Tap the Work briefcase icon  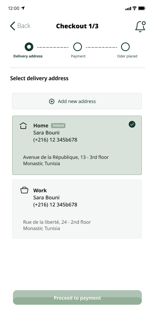24,190
